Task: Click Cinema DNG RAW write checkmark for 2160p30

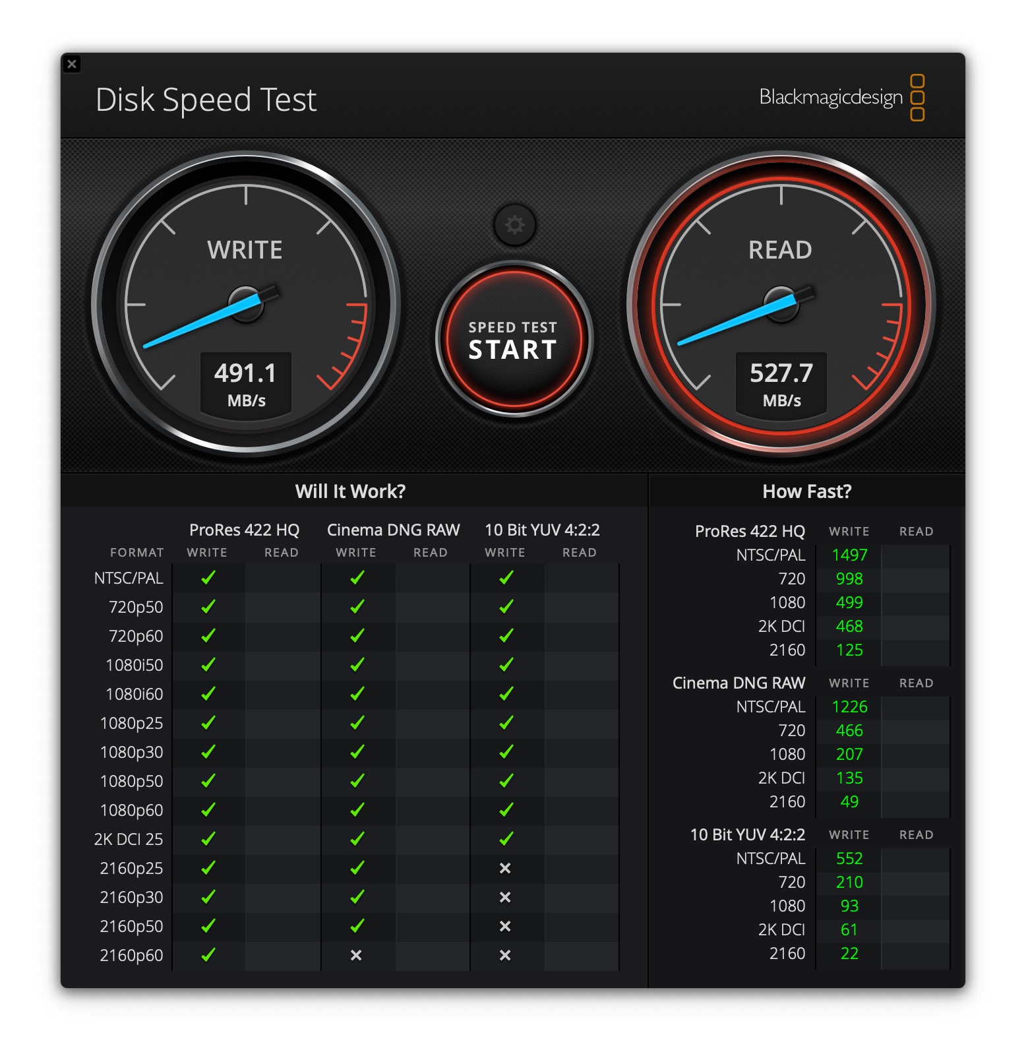Action: click(357, 897)
